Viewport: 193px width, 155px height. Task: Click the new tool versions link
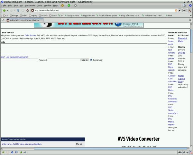click(171, 51)
